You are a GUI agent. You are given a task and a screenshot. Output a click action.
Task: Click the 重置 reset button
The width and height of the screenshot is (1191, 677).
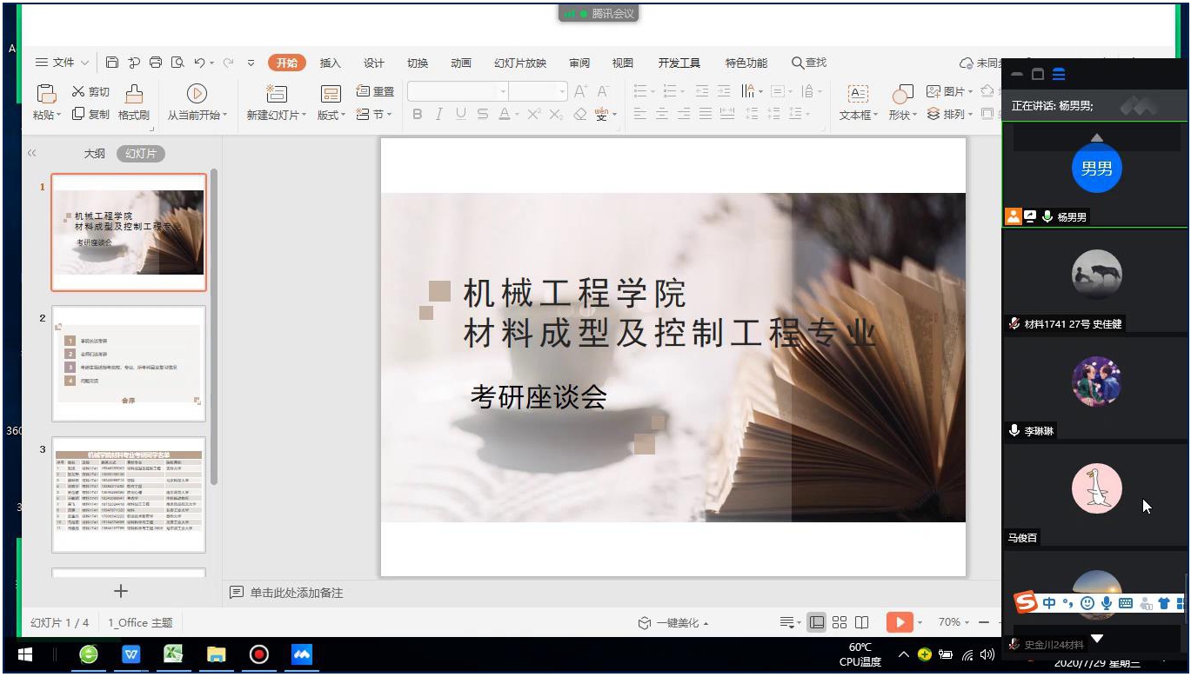pyautogui.click(x=376, y=91)
